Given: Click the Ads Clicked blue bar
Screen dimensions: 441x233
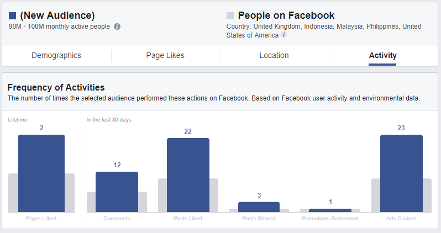Looking at the screenshot, I should point(401,173).
